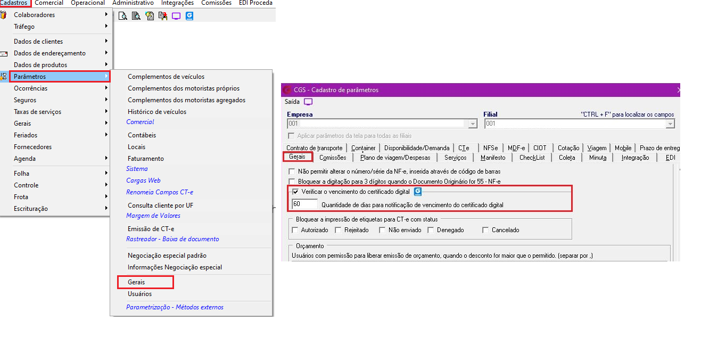This screenshot has height=353, width=701.
Task: Click the Cargas Web link
Action: pyautogui.click(x=143, y=180)
